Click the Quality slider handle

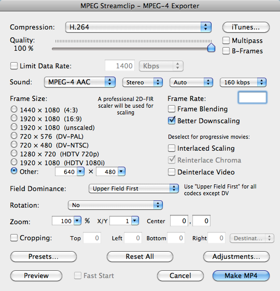point(211,48)
